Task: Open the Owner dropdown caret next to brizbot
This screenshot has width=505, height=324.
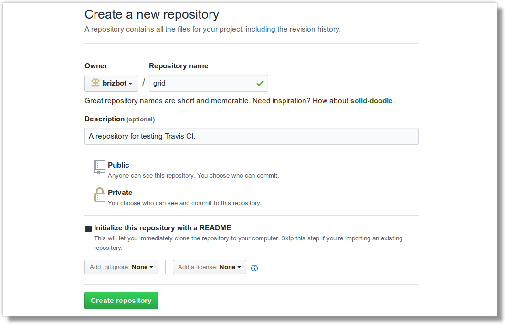Action: click(x=130, y=84)
